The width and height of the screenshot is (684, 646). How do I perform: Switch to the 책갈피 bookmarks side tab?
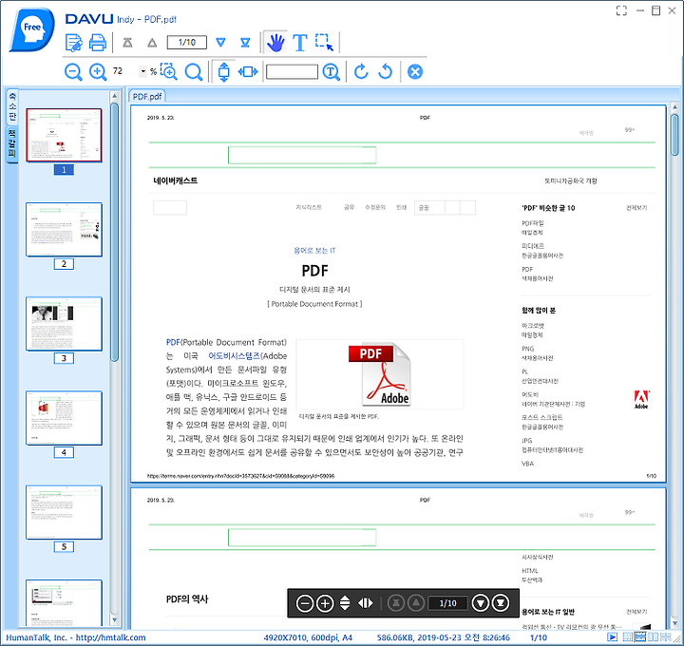pos(11,144)
